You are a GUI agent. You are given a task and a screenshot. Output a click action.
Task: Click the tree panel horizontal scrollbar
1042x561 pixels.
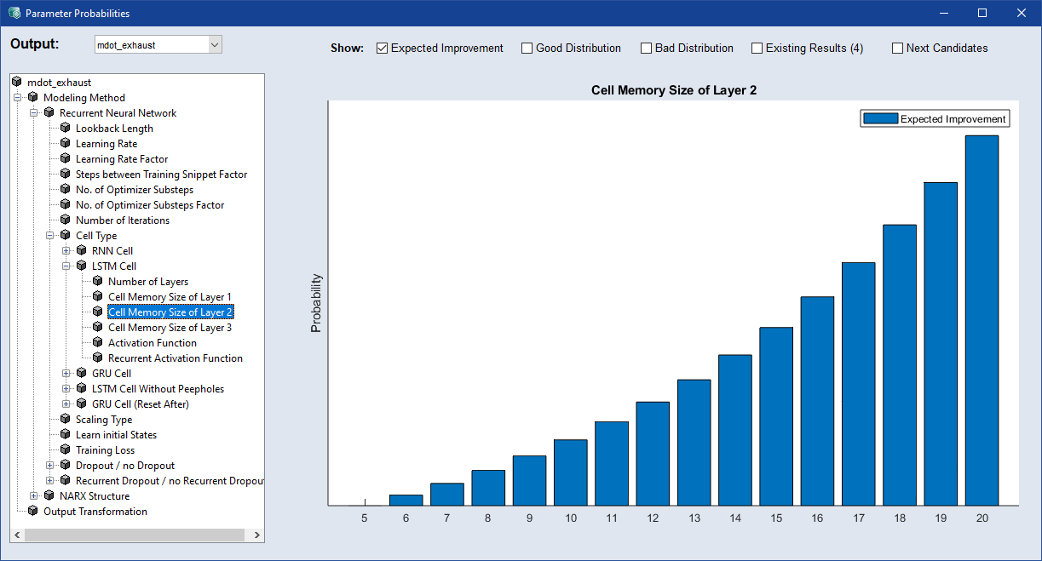click(136, 535)
